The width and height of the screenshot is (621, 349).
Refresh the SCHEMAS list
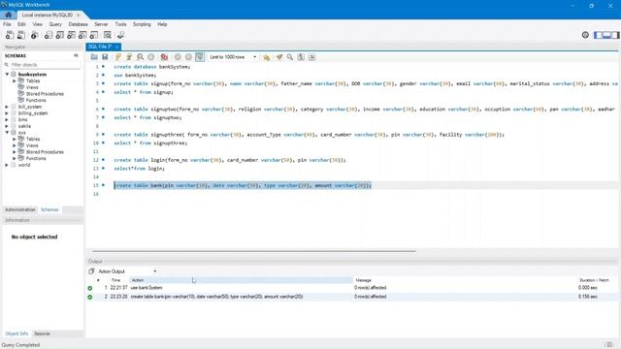pos(76,56)
